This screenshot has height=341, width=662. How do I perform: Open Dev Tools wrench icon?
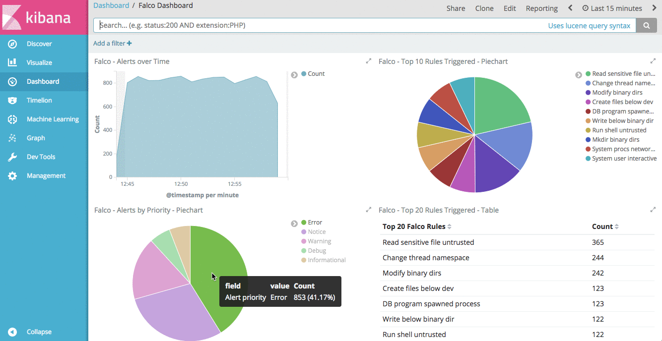[12, 157]
